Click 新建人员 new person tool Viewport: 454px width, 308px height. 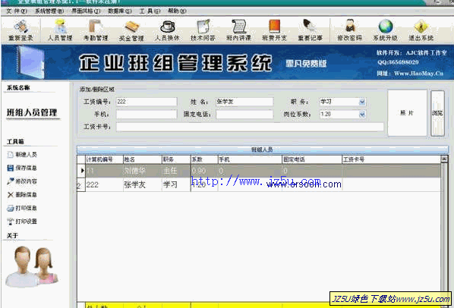[x=22, y=155]
